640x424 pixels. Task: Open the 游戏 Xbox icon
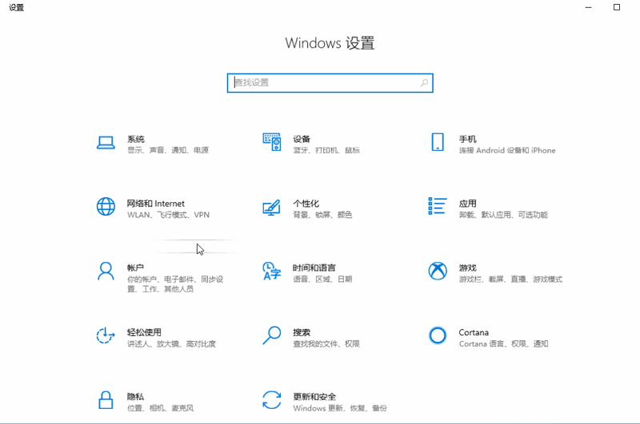(x=438, y=271)
